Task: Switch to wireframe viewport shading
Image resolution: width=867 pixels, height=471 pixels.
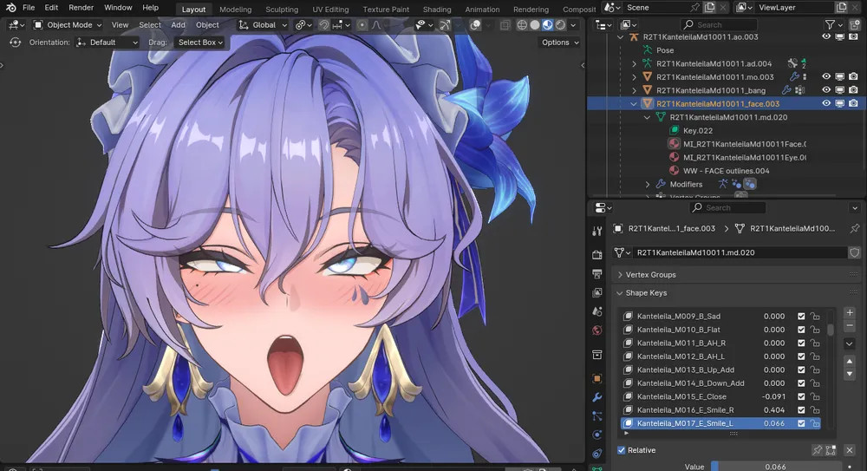Action: point(521,25)
